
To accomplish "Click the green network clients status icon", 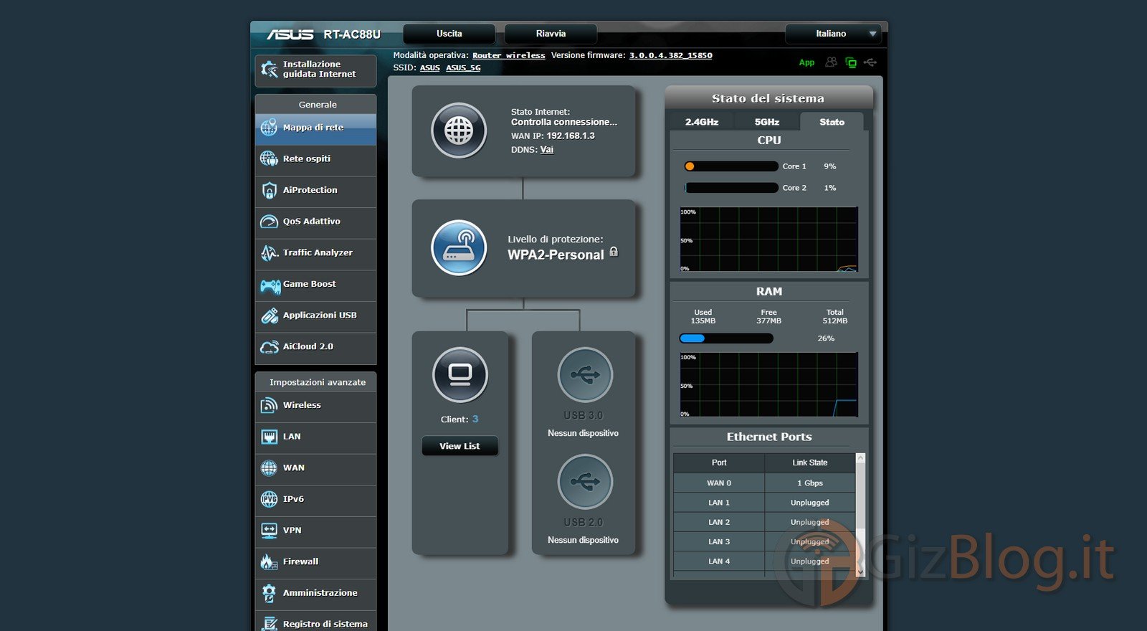I will click(x=851, y=62).
